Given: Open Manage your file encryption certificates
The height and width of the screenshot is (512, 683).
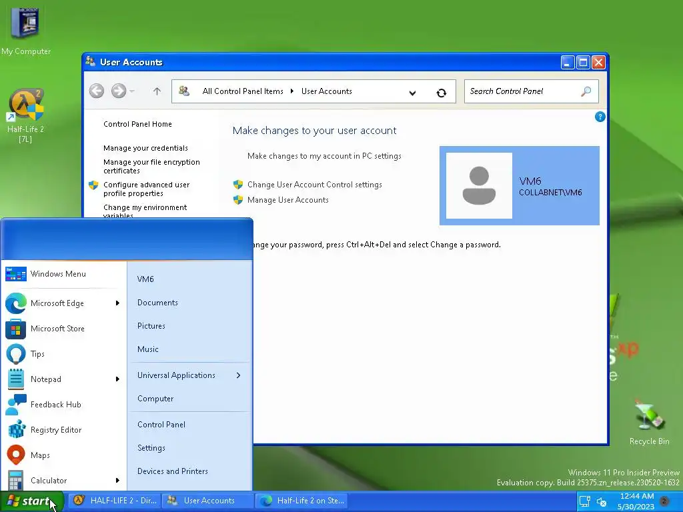Looking at the screenshot, I should tap(151, 166).
